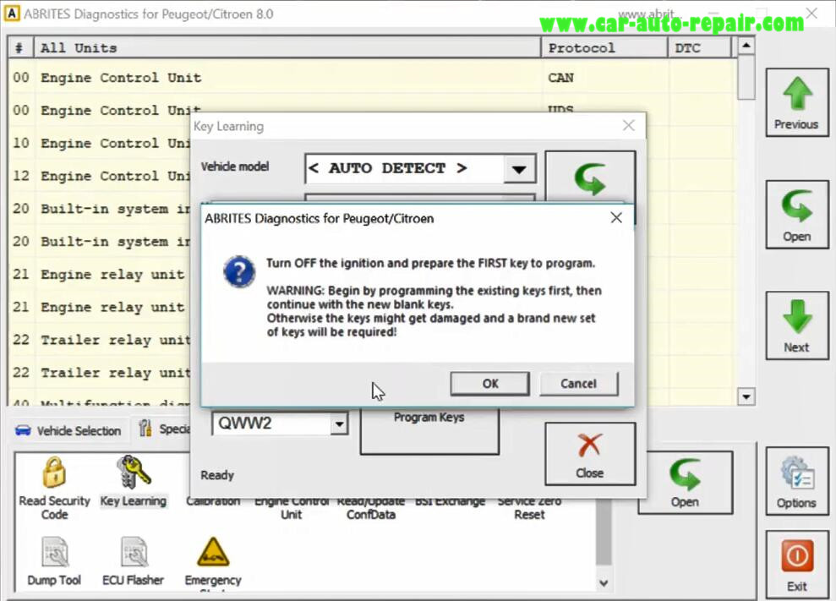836x601 pixels.
Task: Cancel the key programming warning dialog
Action: (578, 384)
